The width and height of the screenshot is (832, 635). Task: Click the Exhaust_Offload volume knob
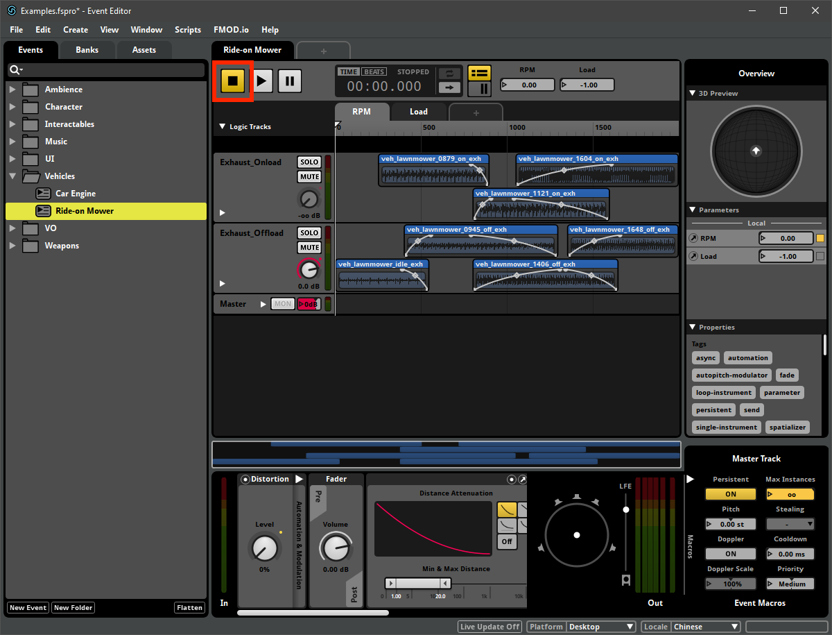coord(309,270)
